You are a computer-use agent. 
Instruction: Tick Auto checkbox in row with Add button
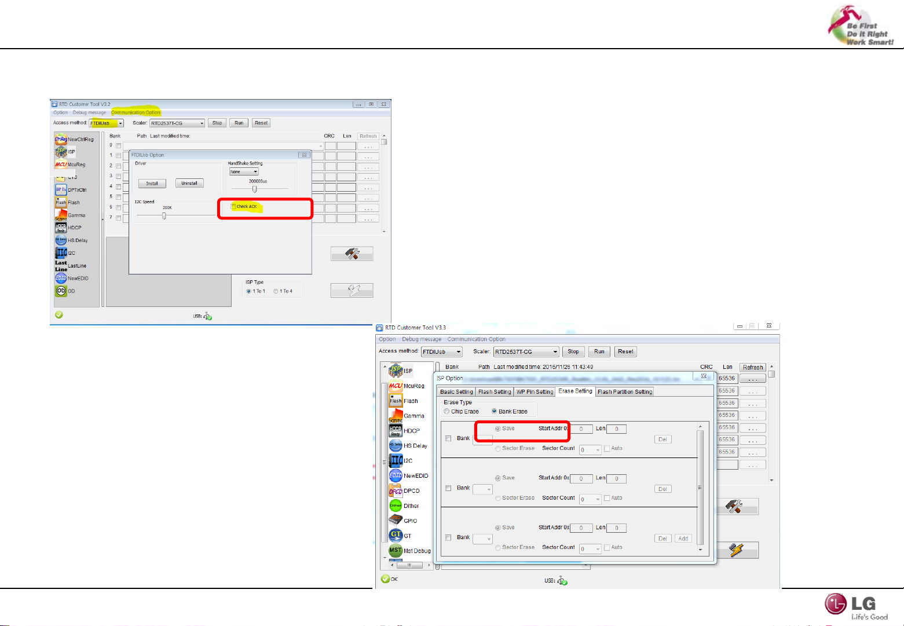tap(607, 547)
